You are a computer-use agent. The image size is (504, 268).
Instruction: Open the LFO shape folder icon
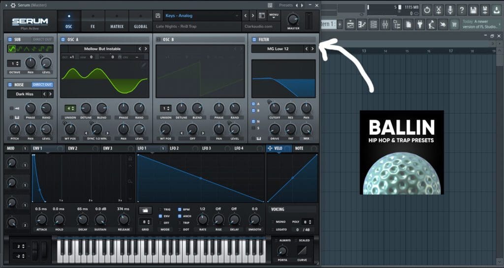tap(145, 210)
